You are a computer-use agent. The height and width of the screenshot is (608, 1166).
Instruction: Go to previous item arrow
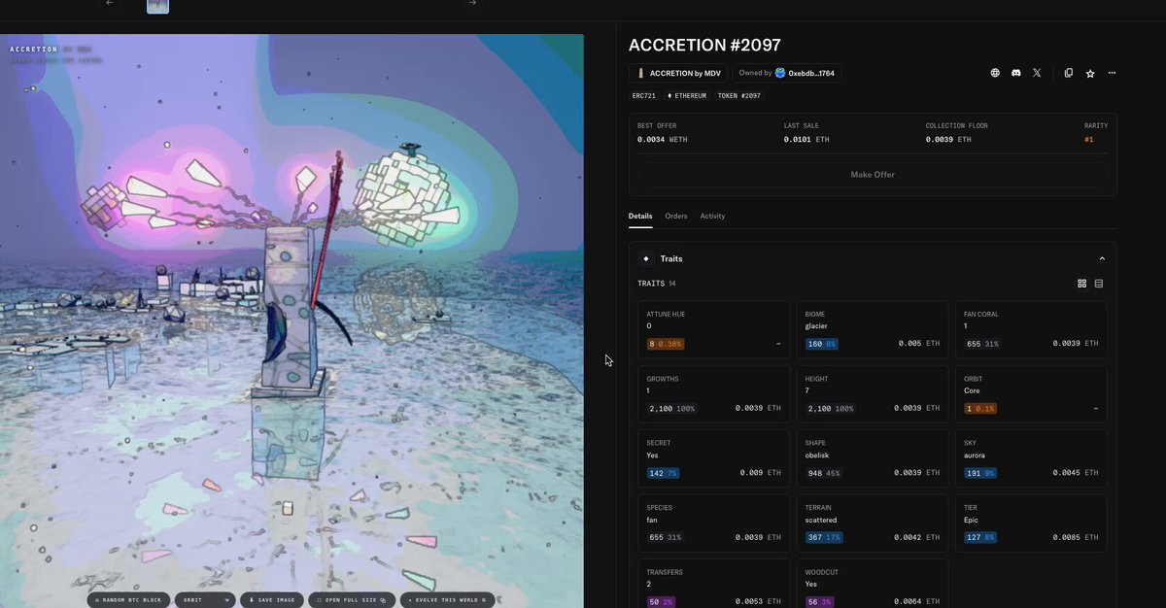click(110, 3)
